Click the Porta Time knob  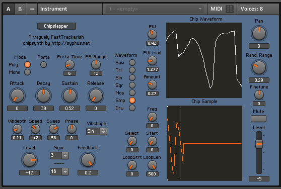click(69, 65)
